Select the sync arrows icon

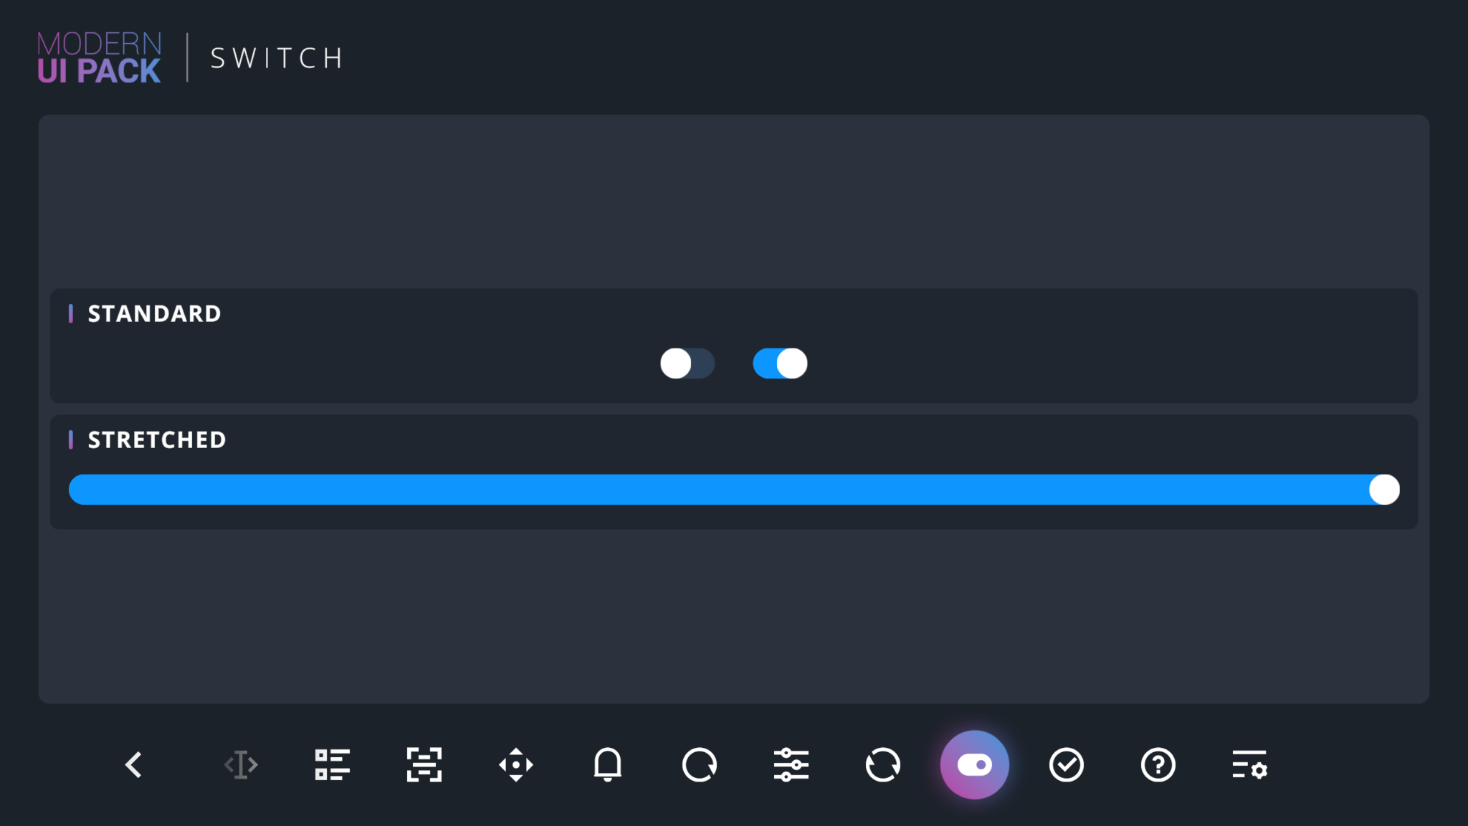(883, 764)
